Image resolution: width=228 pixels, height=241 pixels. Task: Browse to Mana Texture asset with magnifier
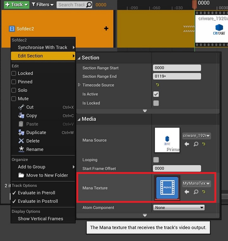point(196,192)
